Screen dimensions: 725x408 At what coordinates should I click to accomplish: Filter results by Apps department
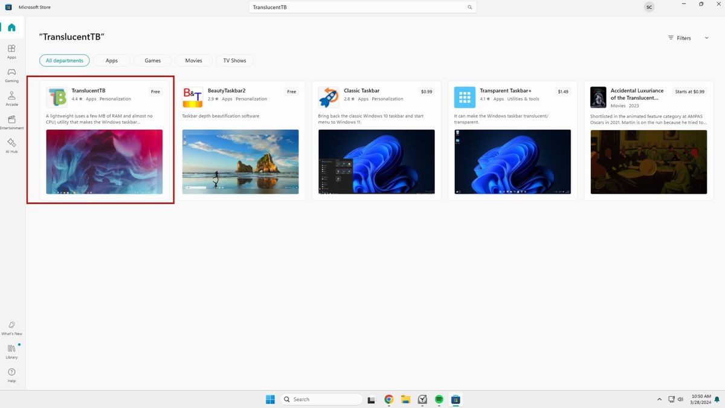tap(111, 60)
